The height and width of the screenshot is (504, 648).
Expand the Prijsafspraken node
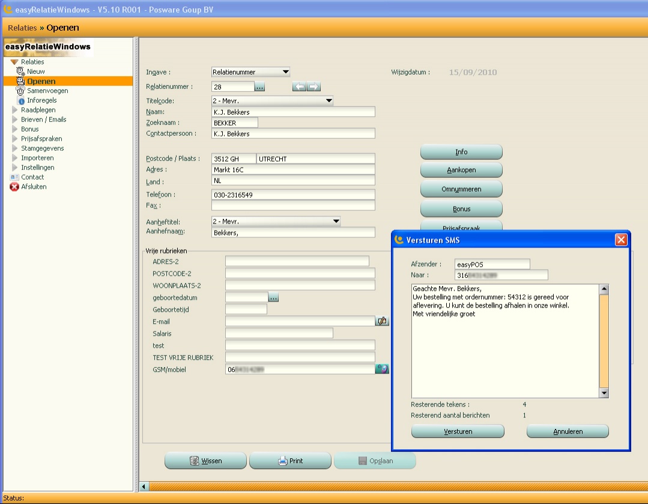tap(14, 139)
